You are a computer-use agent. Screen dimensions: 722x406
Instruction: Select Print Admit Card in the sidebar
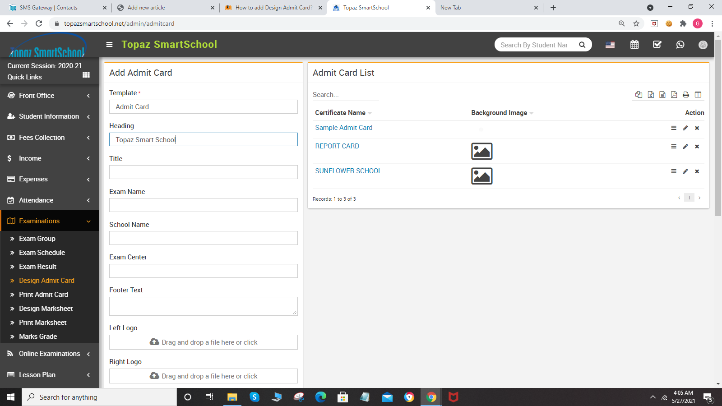[44, 294]
